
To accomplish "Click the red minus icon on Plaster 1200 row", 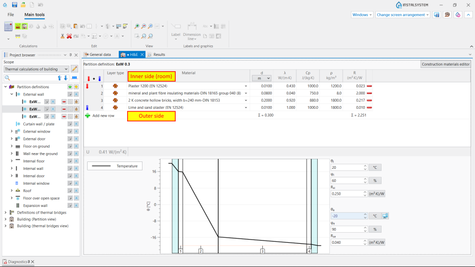I will pyautogui.click(x=369, y=85).
